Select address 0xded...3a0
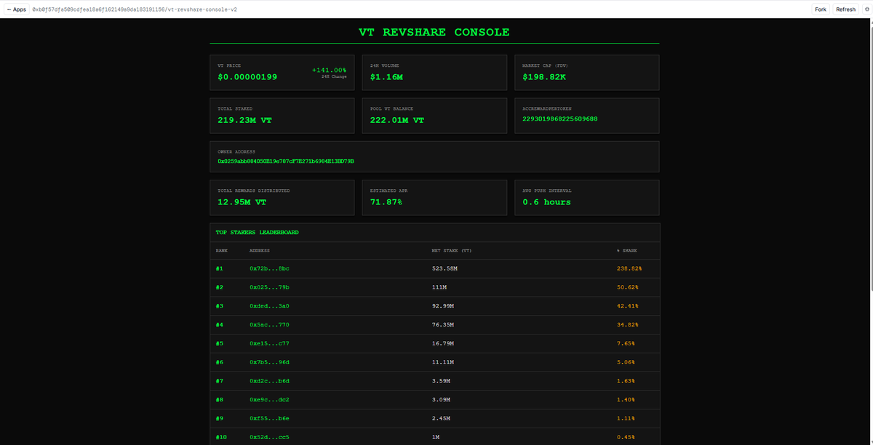The image size is (873, 445). pyautogui.click(x=269, y=306)
